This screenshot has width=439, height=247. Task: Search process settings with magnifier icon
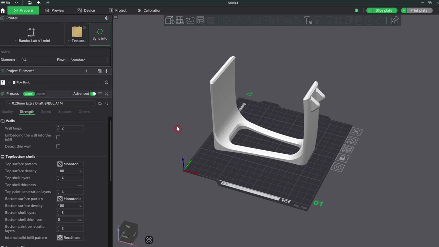[107, 103]
